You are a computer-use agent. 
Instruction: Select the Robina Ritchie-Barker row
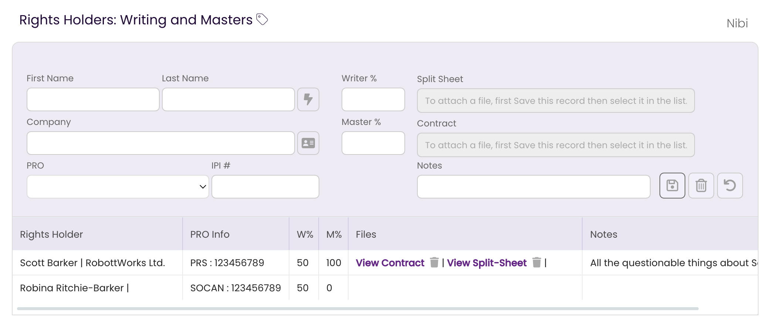[385, 288]
